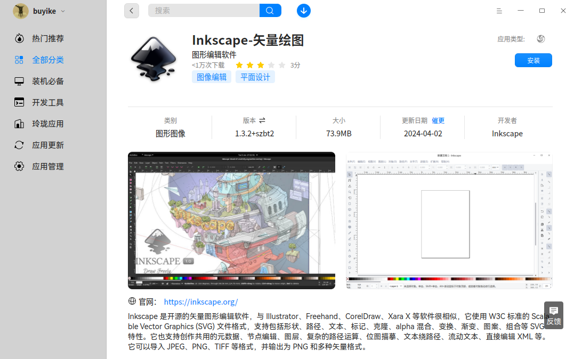The height and width of the screenshot is (359, 574).
Task: Open 应用更新 page
Action: pos(48,145)
